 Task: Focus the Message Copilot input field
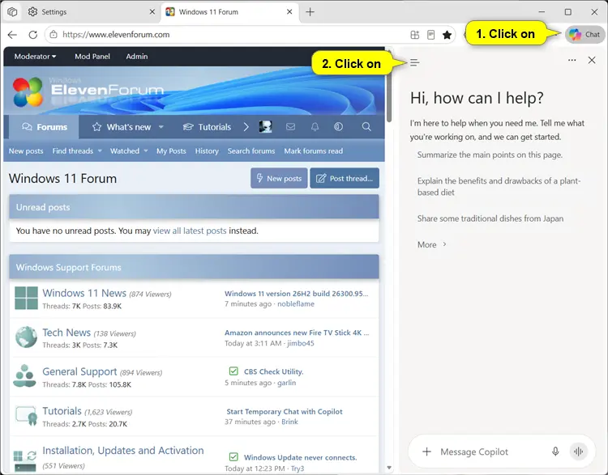492,452
